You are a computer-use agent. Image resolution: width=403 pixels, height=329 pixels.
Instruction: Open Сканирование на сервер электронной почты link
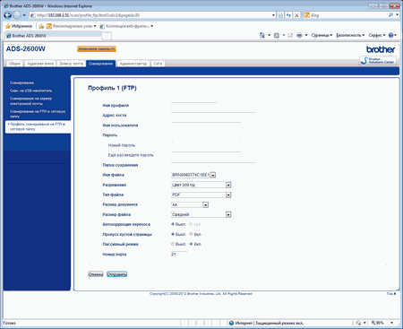coord(30,101)
